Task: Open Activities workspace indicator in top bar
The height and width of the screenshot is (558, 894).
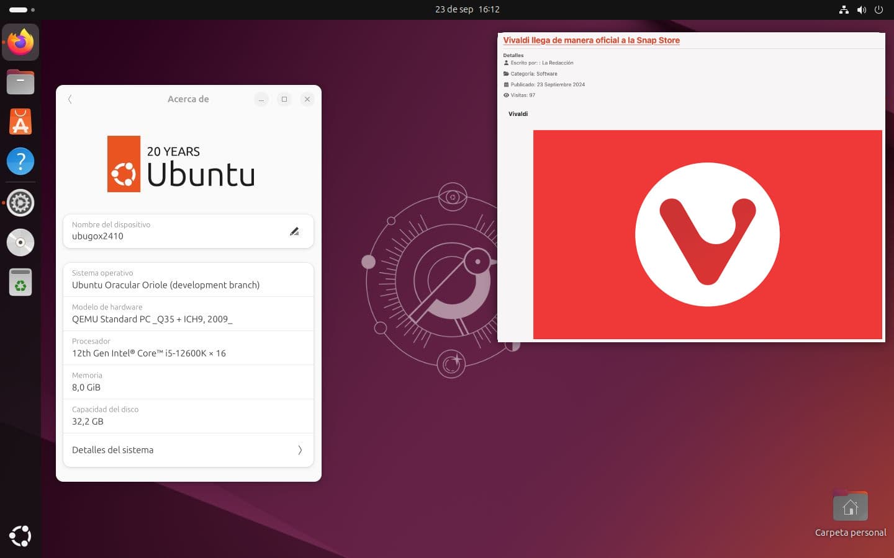Action: point(22,9)
